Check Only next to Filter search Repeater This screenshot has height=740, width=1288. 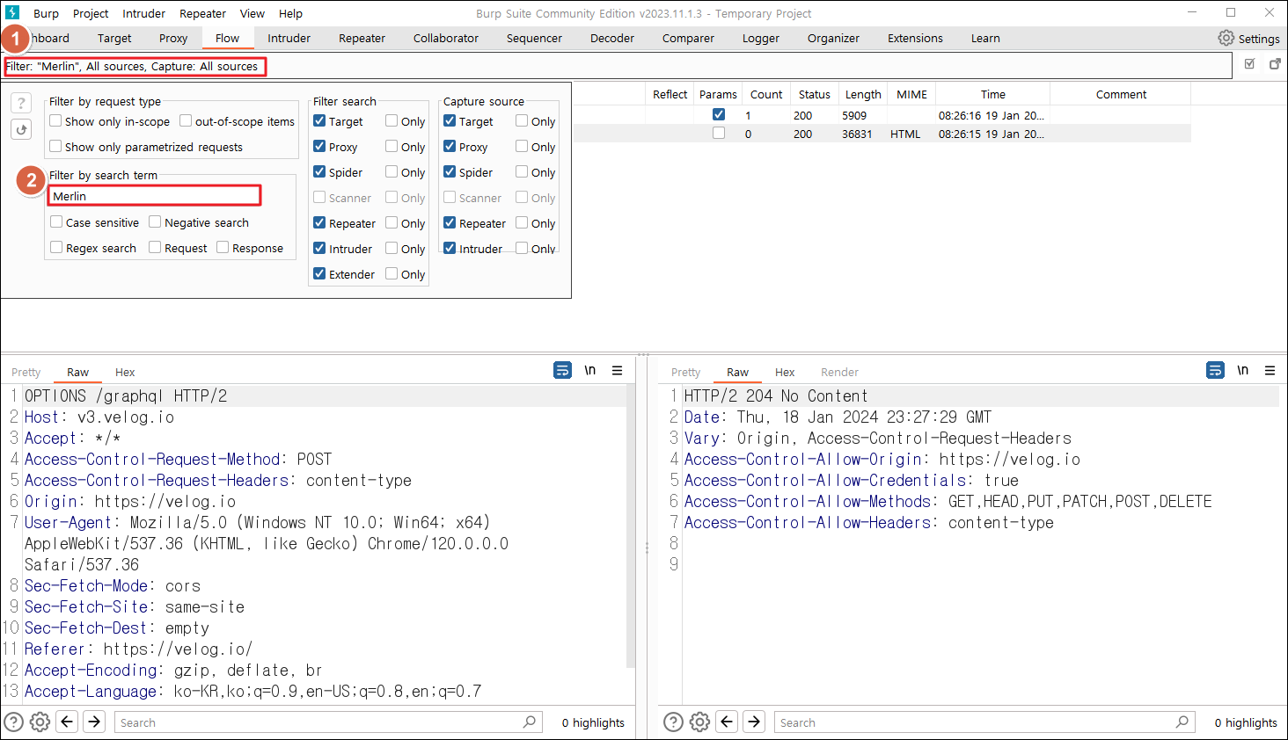click(x=392, y=222)
